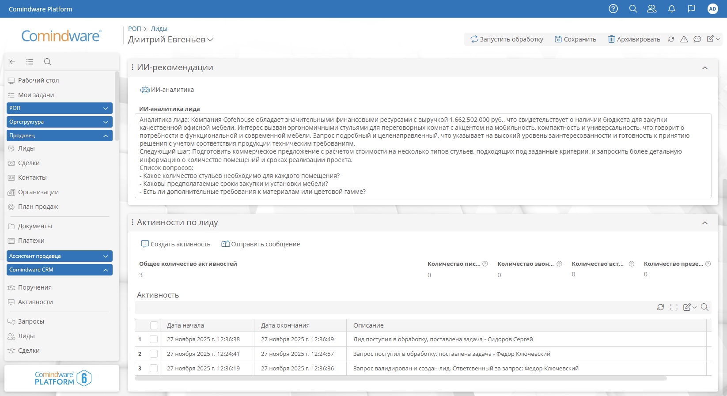Screen dimensions: 727x396
Task: Refresh the lead form using header refresh icon
Action: coord(671,39)
